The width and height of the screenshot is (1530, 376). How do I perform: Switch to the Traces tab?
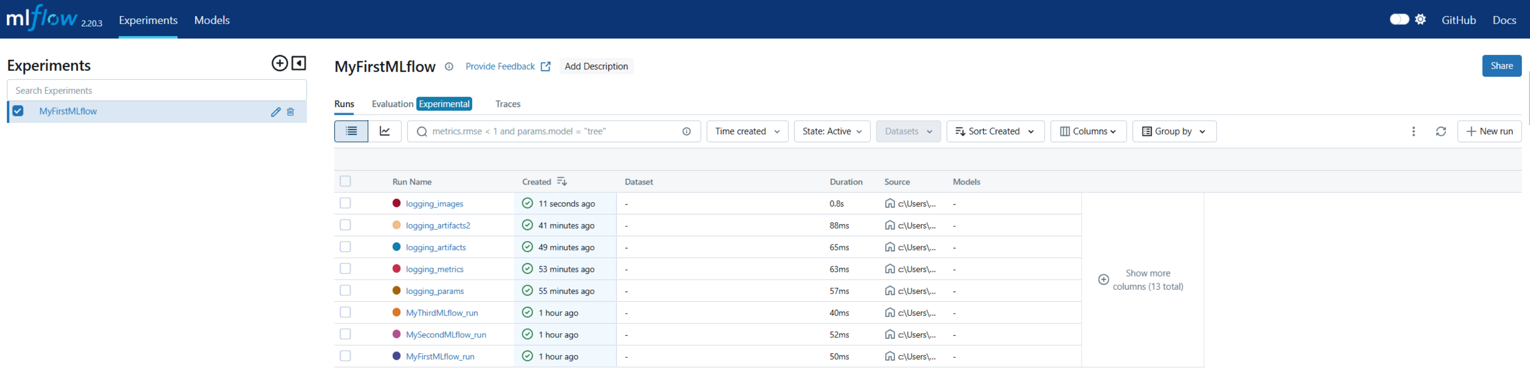(508, 104)
